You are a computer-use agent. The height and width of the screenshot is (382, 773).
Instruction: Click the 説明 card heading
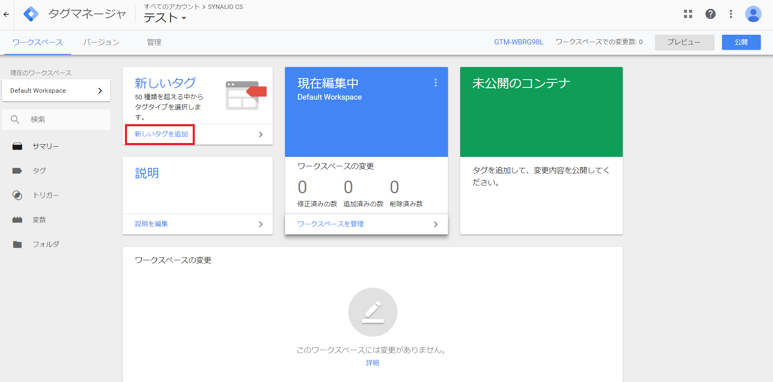[x=147, y=173]
